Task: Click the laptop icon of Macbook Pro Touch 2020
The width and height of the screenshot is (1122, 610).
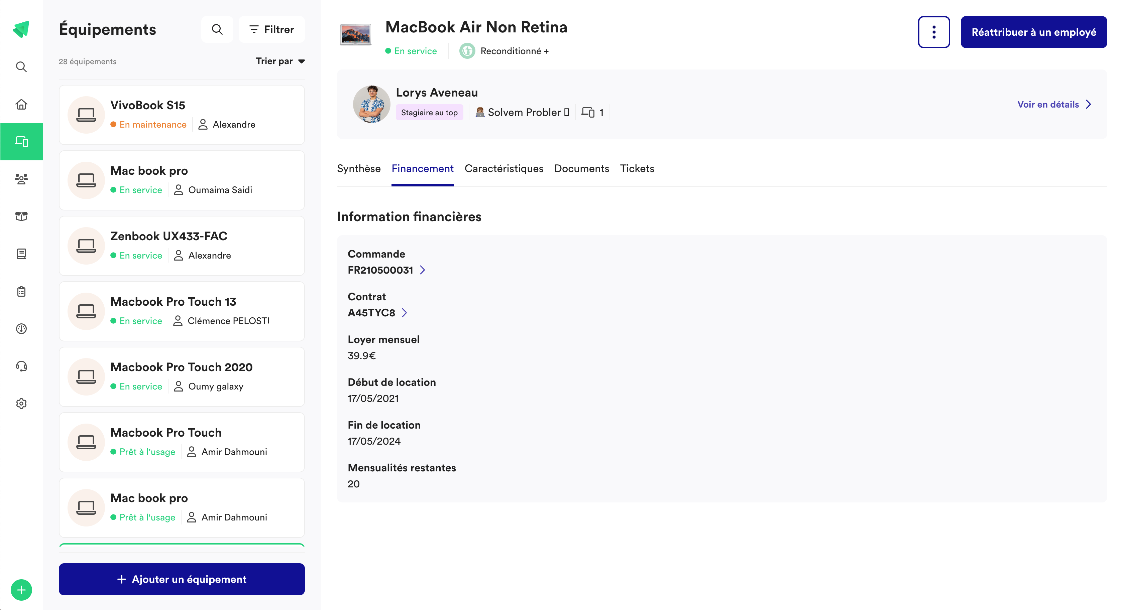Action: tap(86, 377)
